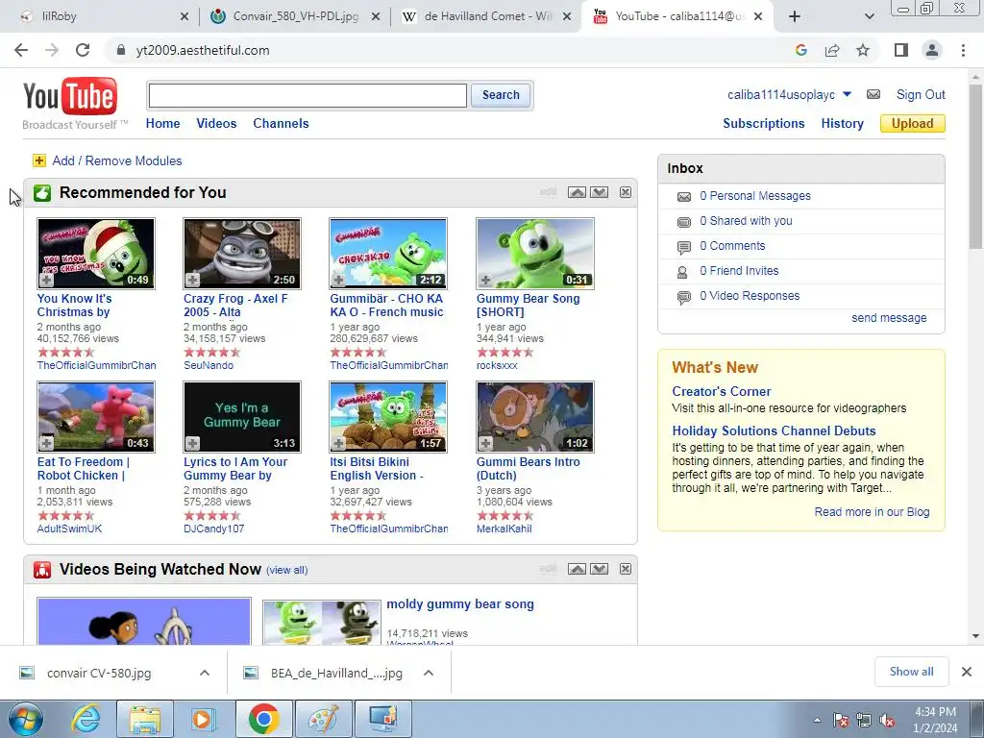Image resolution: width=984 pixels, height=738 pixels.
Task: Open Windows Explorer folder in taskbar
Action: (x=145, y=719)
